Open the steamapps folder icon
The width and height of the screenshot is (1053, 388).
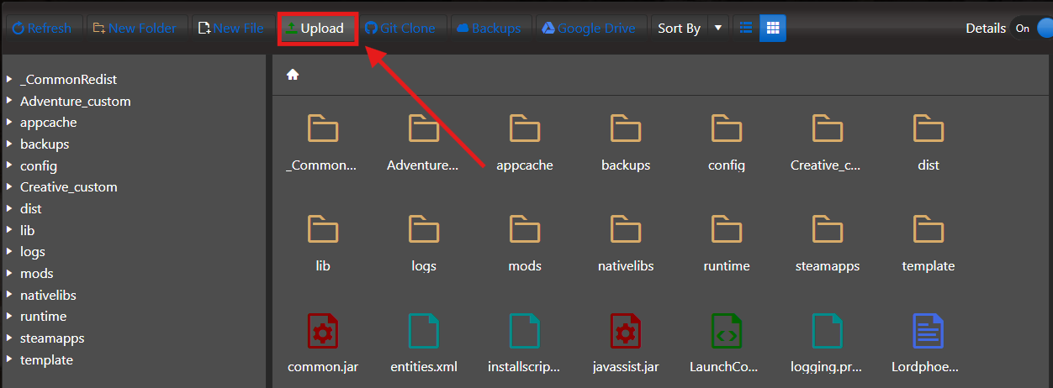(828, 229)
